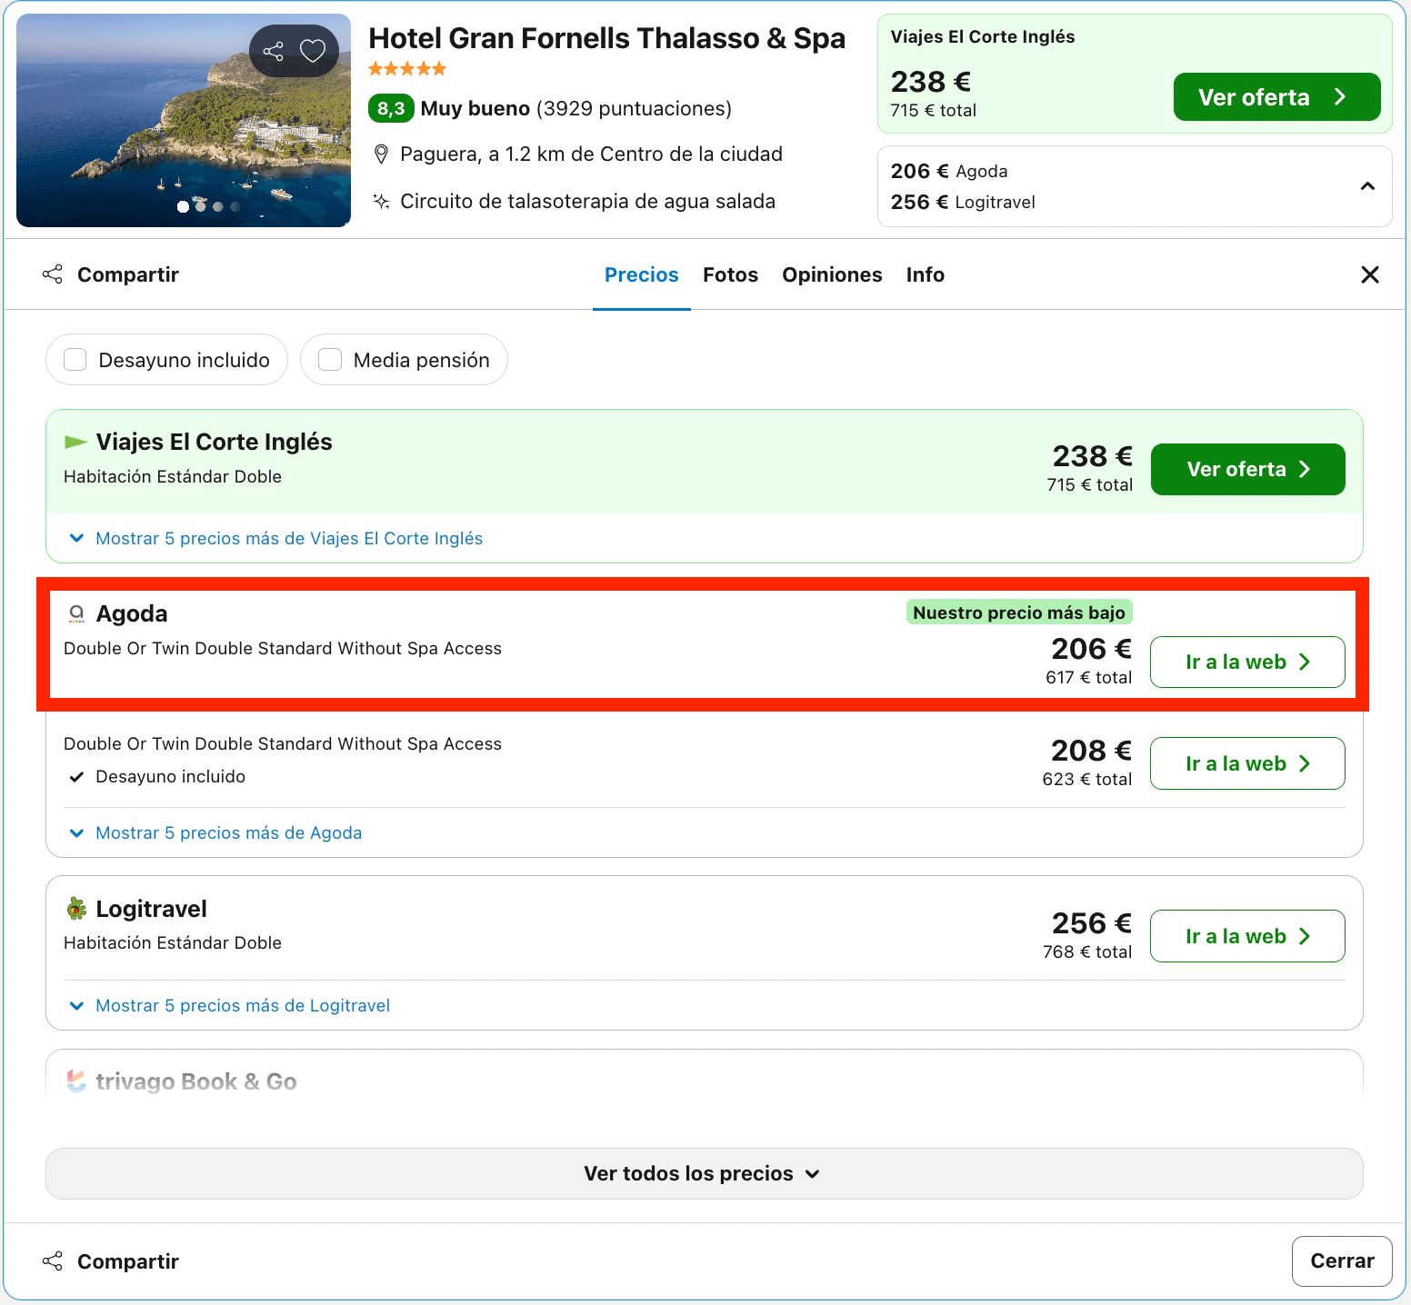The image size is (1411, 1305).
Task: Select the first photo carousel dot
Action: 183,207
